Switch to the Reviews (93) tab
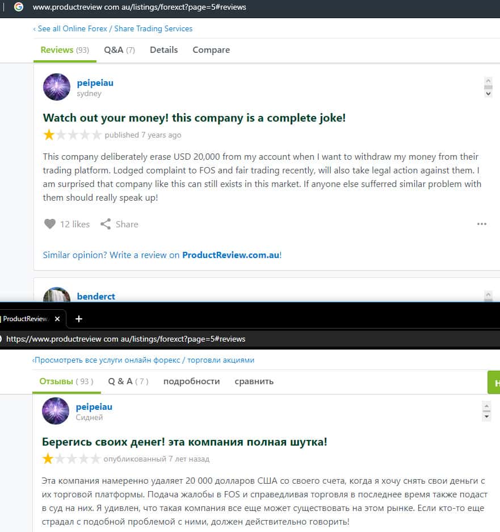Screen dimensions: 500x532 (65, 50)
